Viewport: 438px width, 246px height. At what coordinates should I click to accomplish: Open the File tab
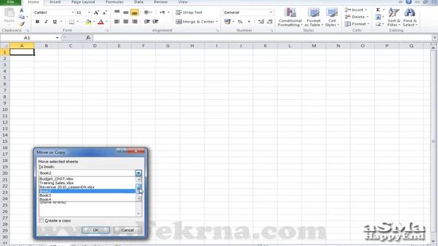coord(11,2)
